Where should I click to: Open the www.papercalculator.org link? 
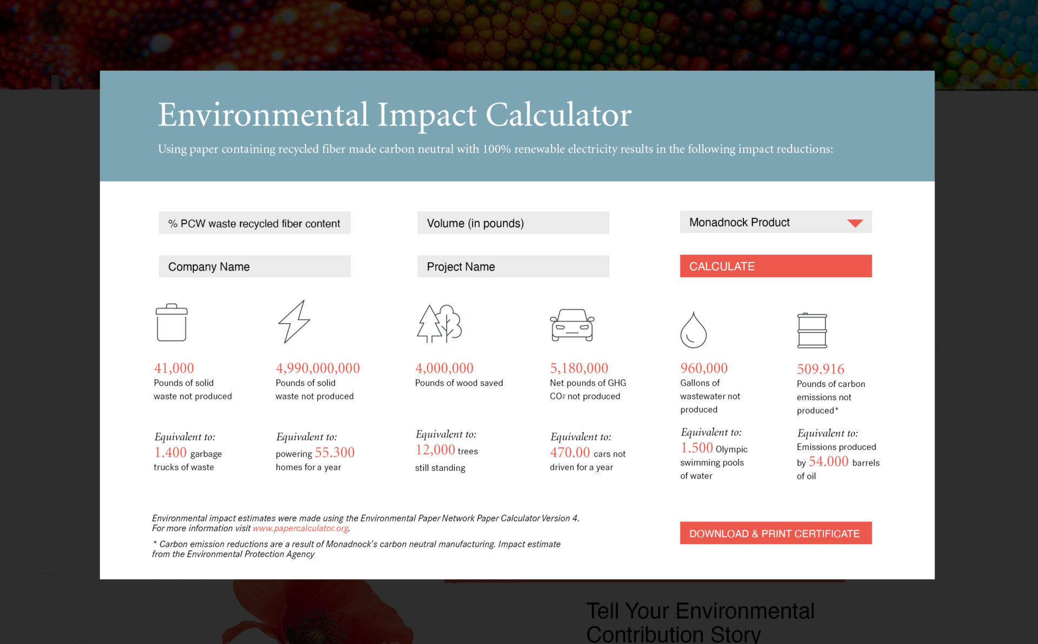pyautogui.click(x=301, y=528)
